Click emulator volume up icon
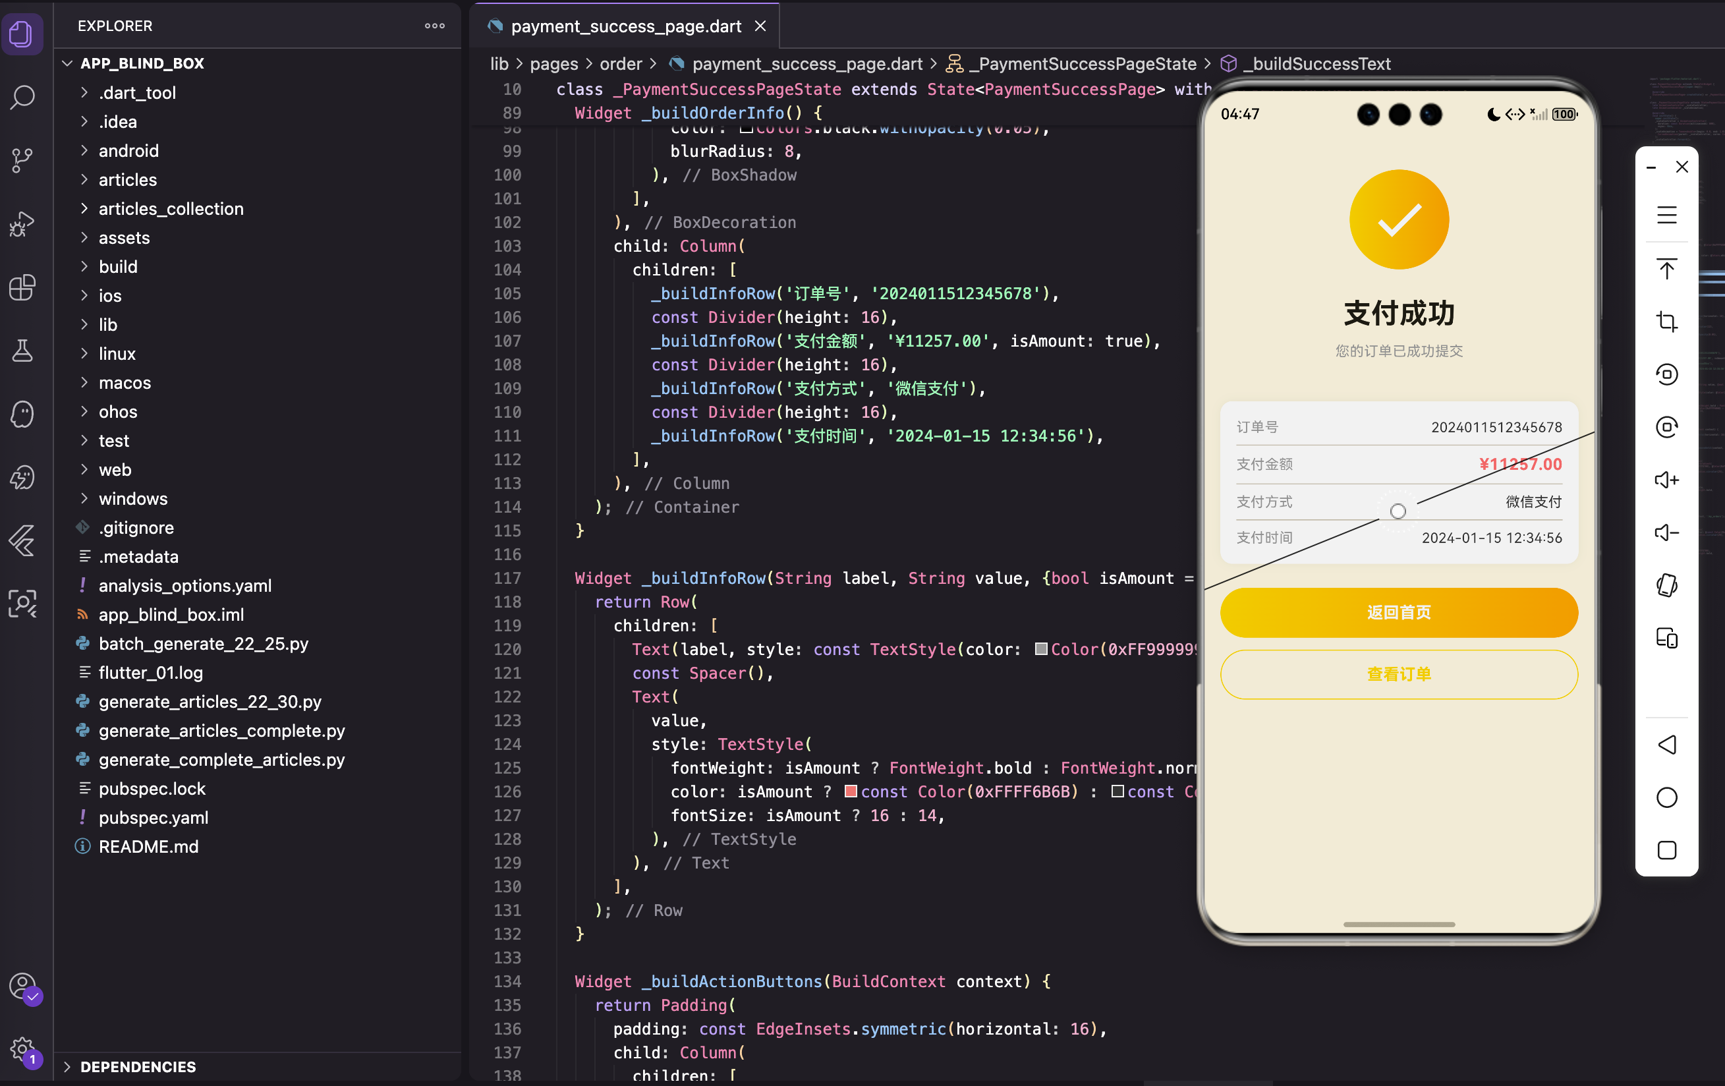 click(x=1666, y=479)
